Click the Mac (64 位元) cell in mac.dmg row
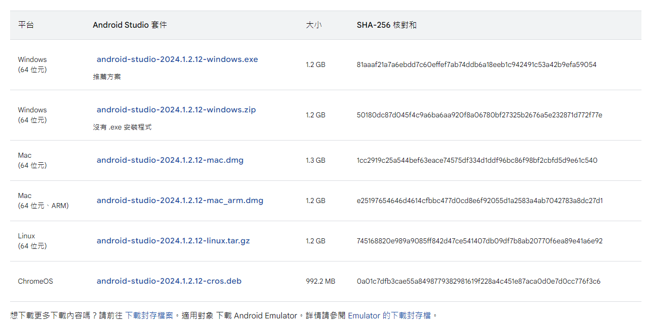The image size is (646, 328). pyautogui.click(x=32, y=160)
